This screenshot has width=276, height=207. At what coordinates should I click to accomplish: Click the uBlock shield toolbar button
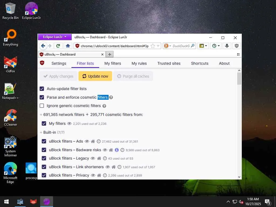point(237,46)
